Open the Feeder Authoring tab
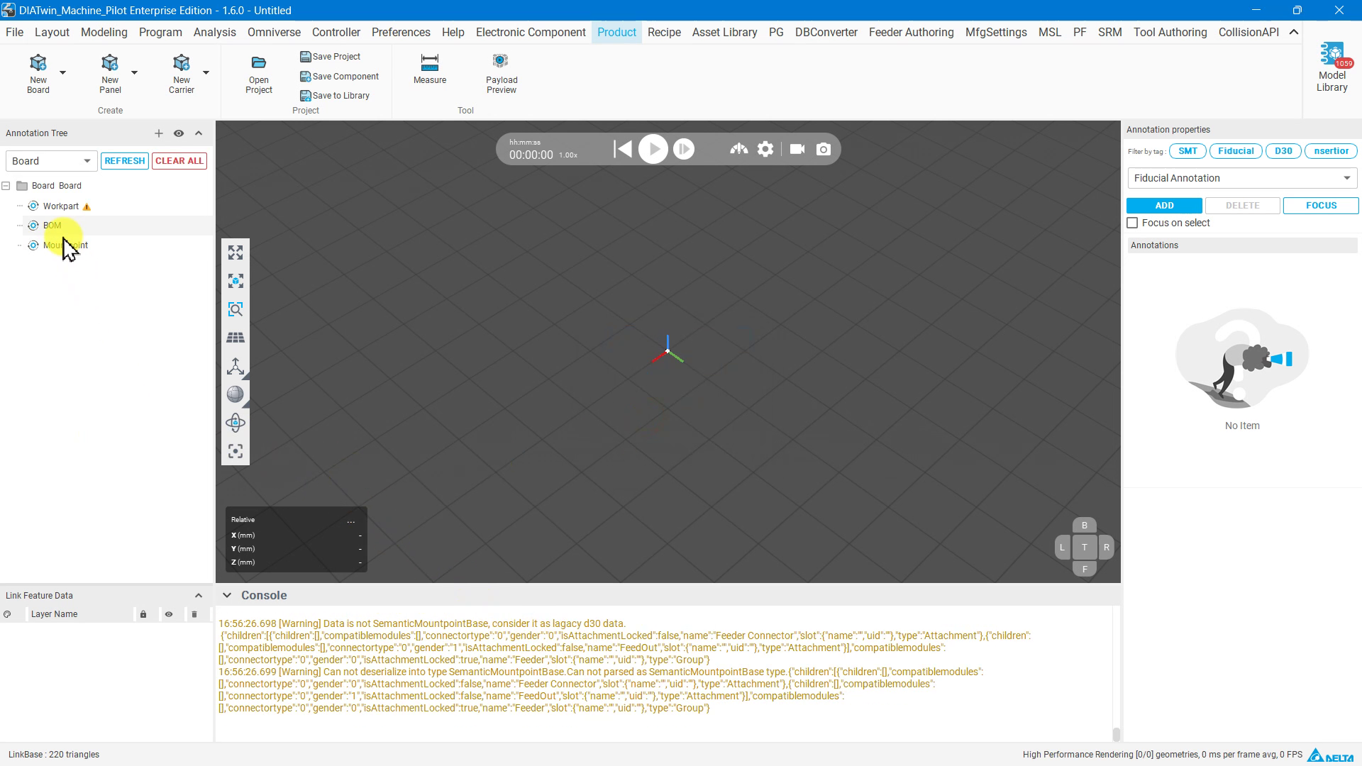This screenshot has width=1362, height=766. point(911,33)
